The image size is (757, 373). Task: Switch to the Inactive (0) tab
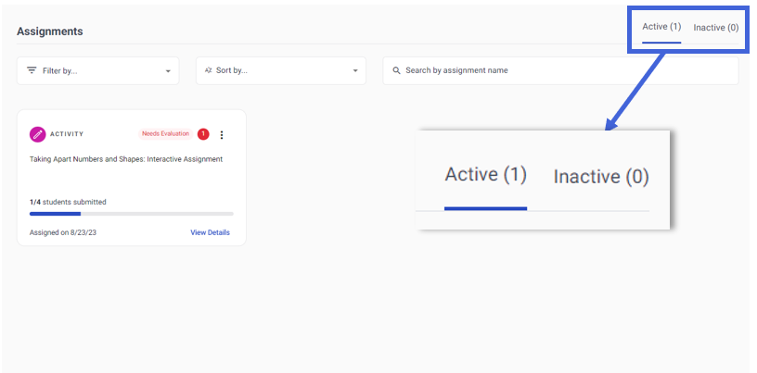(716, 28)
